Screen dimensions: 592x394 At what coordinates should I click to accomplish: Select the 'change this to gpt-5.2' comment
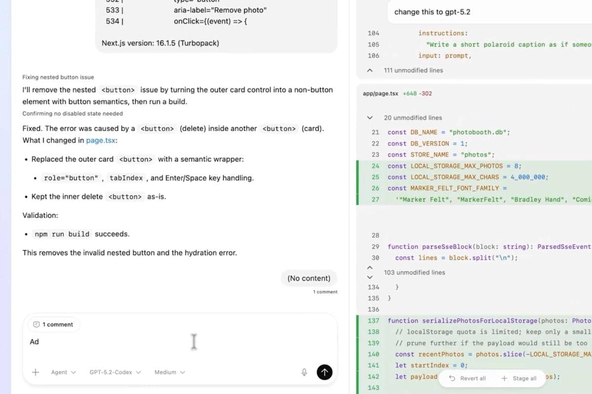pyautogui.click(x=432, y=12)
